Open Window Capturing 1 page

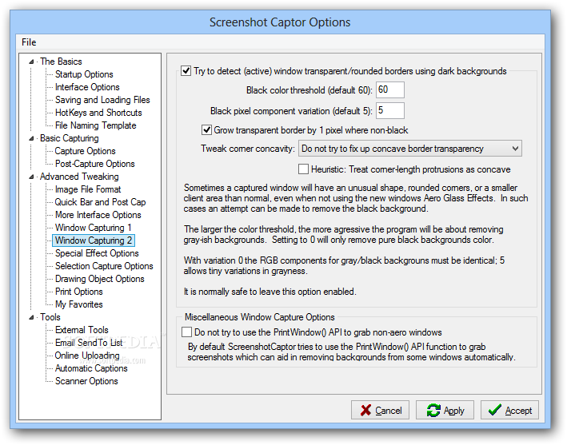click(93, 228)
